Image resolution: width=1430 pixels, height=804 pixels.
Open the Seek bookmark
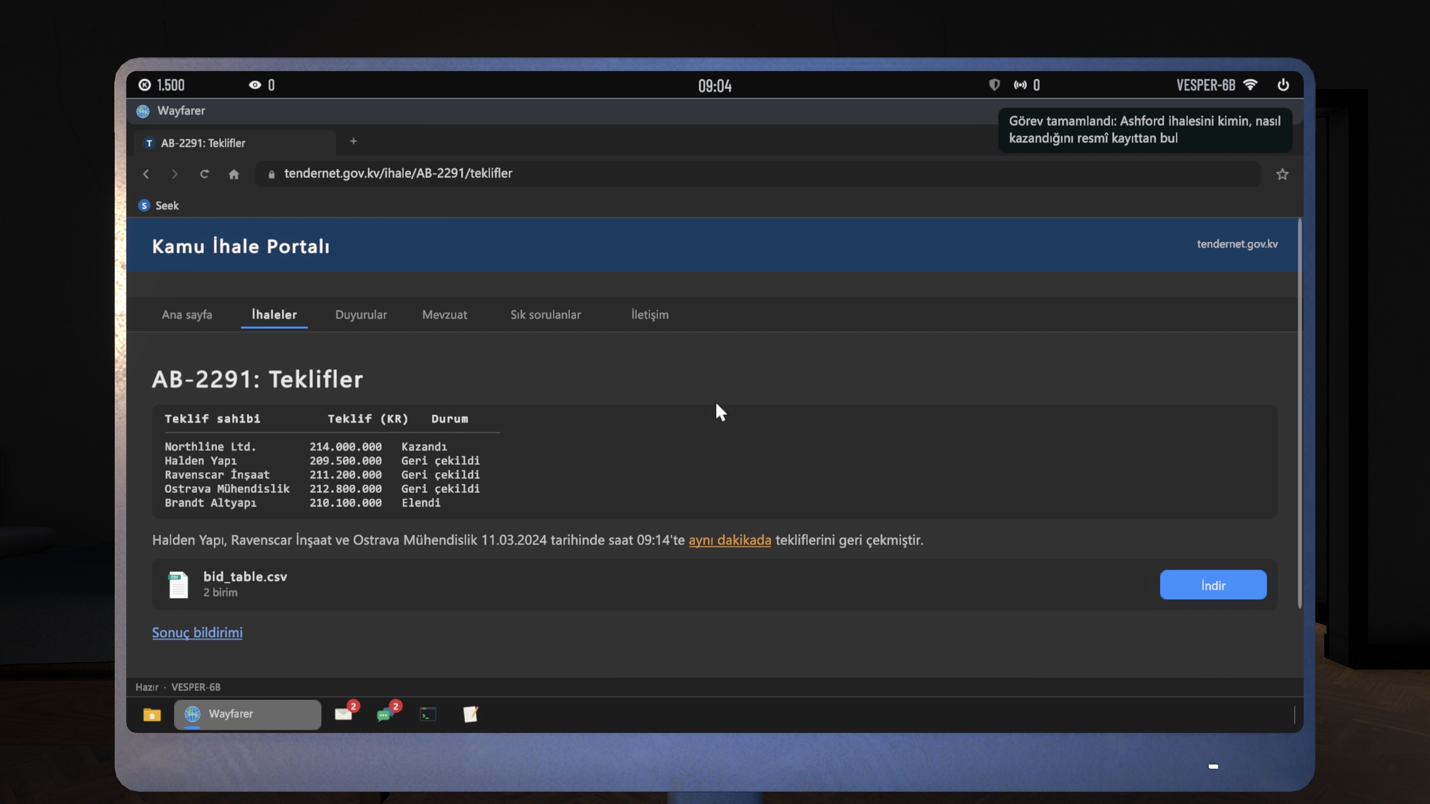click(x=159, y=205)
